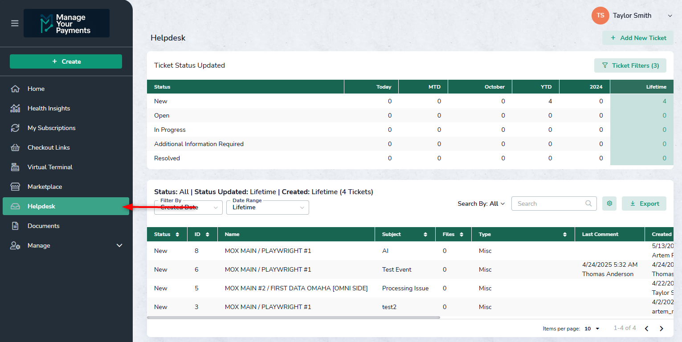This screenshot has height=342, width=682.
Task: Open Health Insights chart icon
Action: tap(15, 108)
